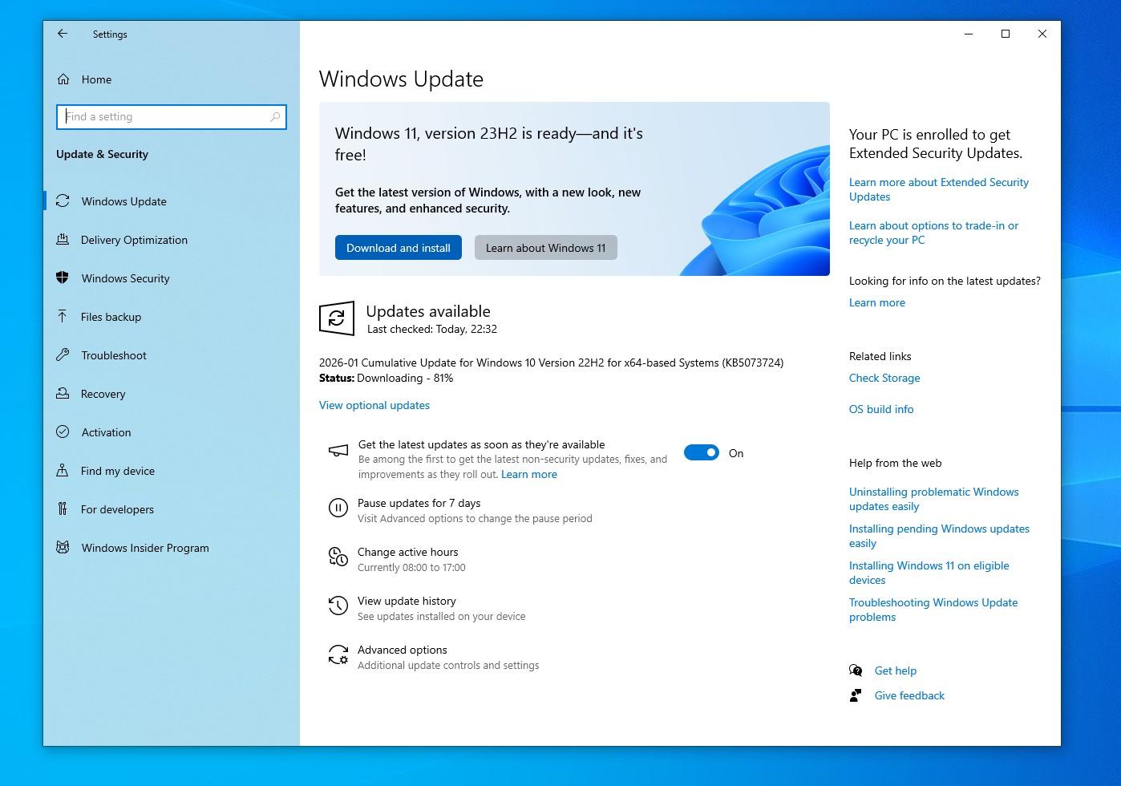Open the OS build info link
Screen dimensions: 1121x786
[881, 409]
